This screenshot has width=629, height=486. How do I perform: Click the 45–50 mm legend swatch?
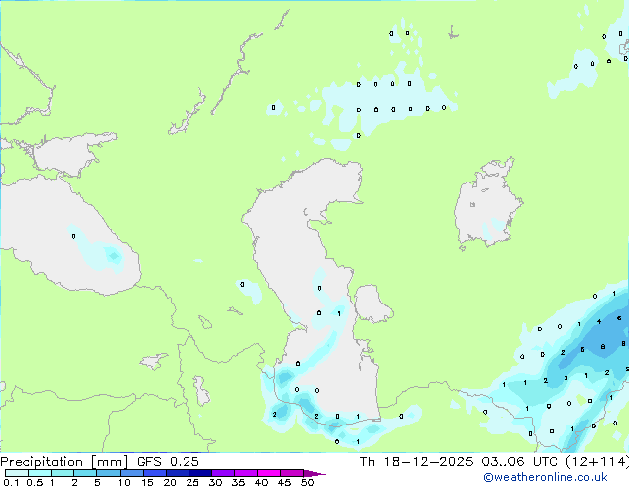point(292,473)
